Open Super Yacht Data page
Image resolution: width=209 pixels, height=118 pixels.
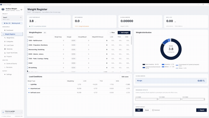(x=12, y=53)
